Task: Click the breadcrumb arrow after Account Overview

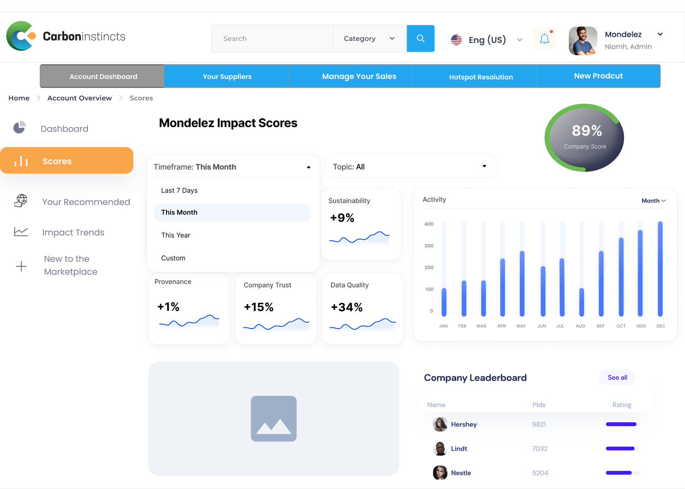Action: click(x=121, y=98)
